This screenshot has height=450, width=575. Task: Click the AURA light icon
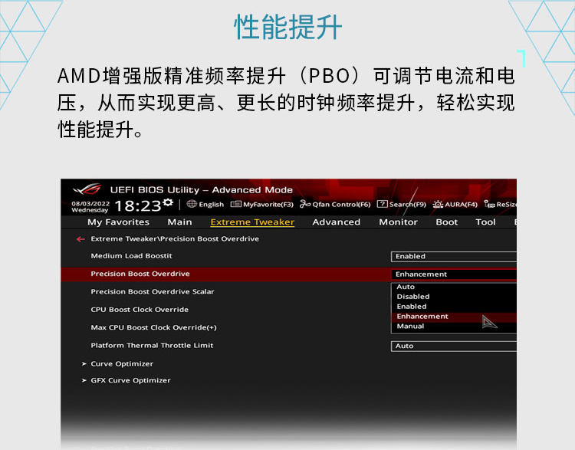438,204
